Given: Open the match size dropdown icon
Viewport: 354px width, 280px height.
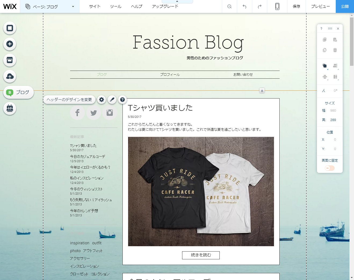Looking at the screenshot, I should (335, 77).
